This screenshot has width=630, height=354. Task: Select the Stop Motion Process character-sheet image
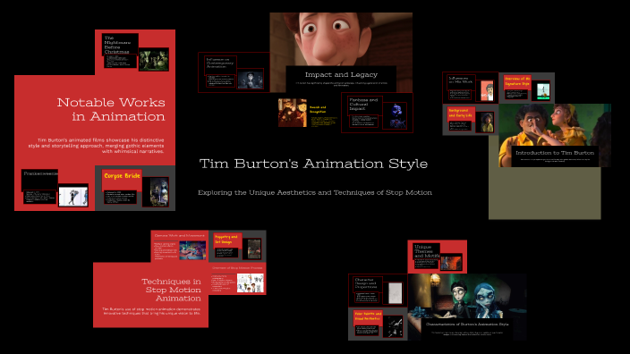coord(250,283)
